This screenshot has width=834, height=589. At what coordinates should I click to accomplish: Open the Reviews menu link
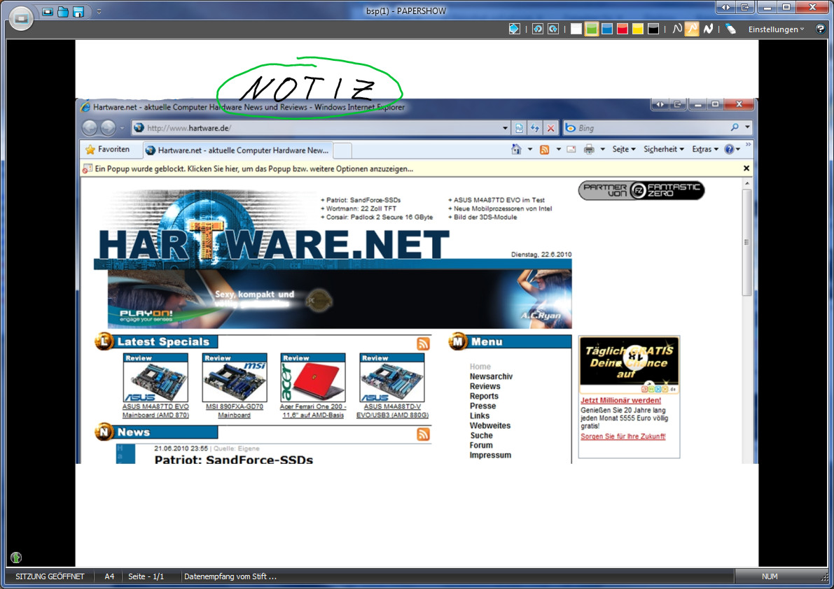pyautogui.click(x=485, y=386)
